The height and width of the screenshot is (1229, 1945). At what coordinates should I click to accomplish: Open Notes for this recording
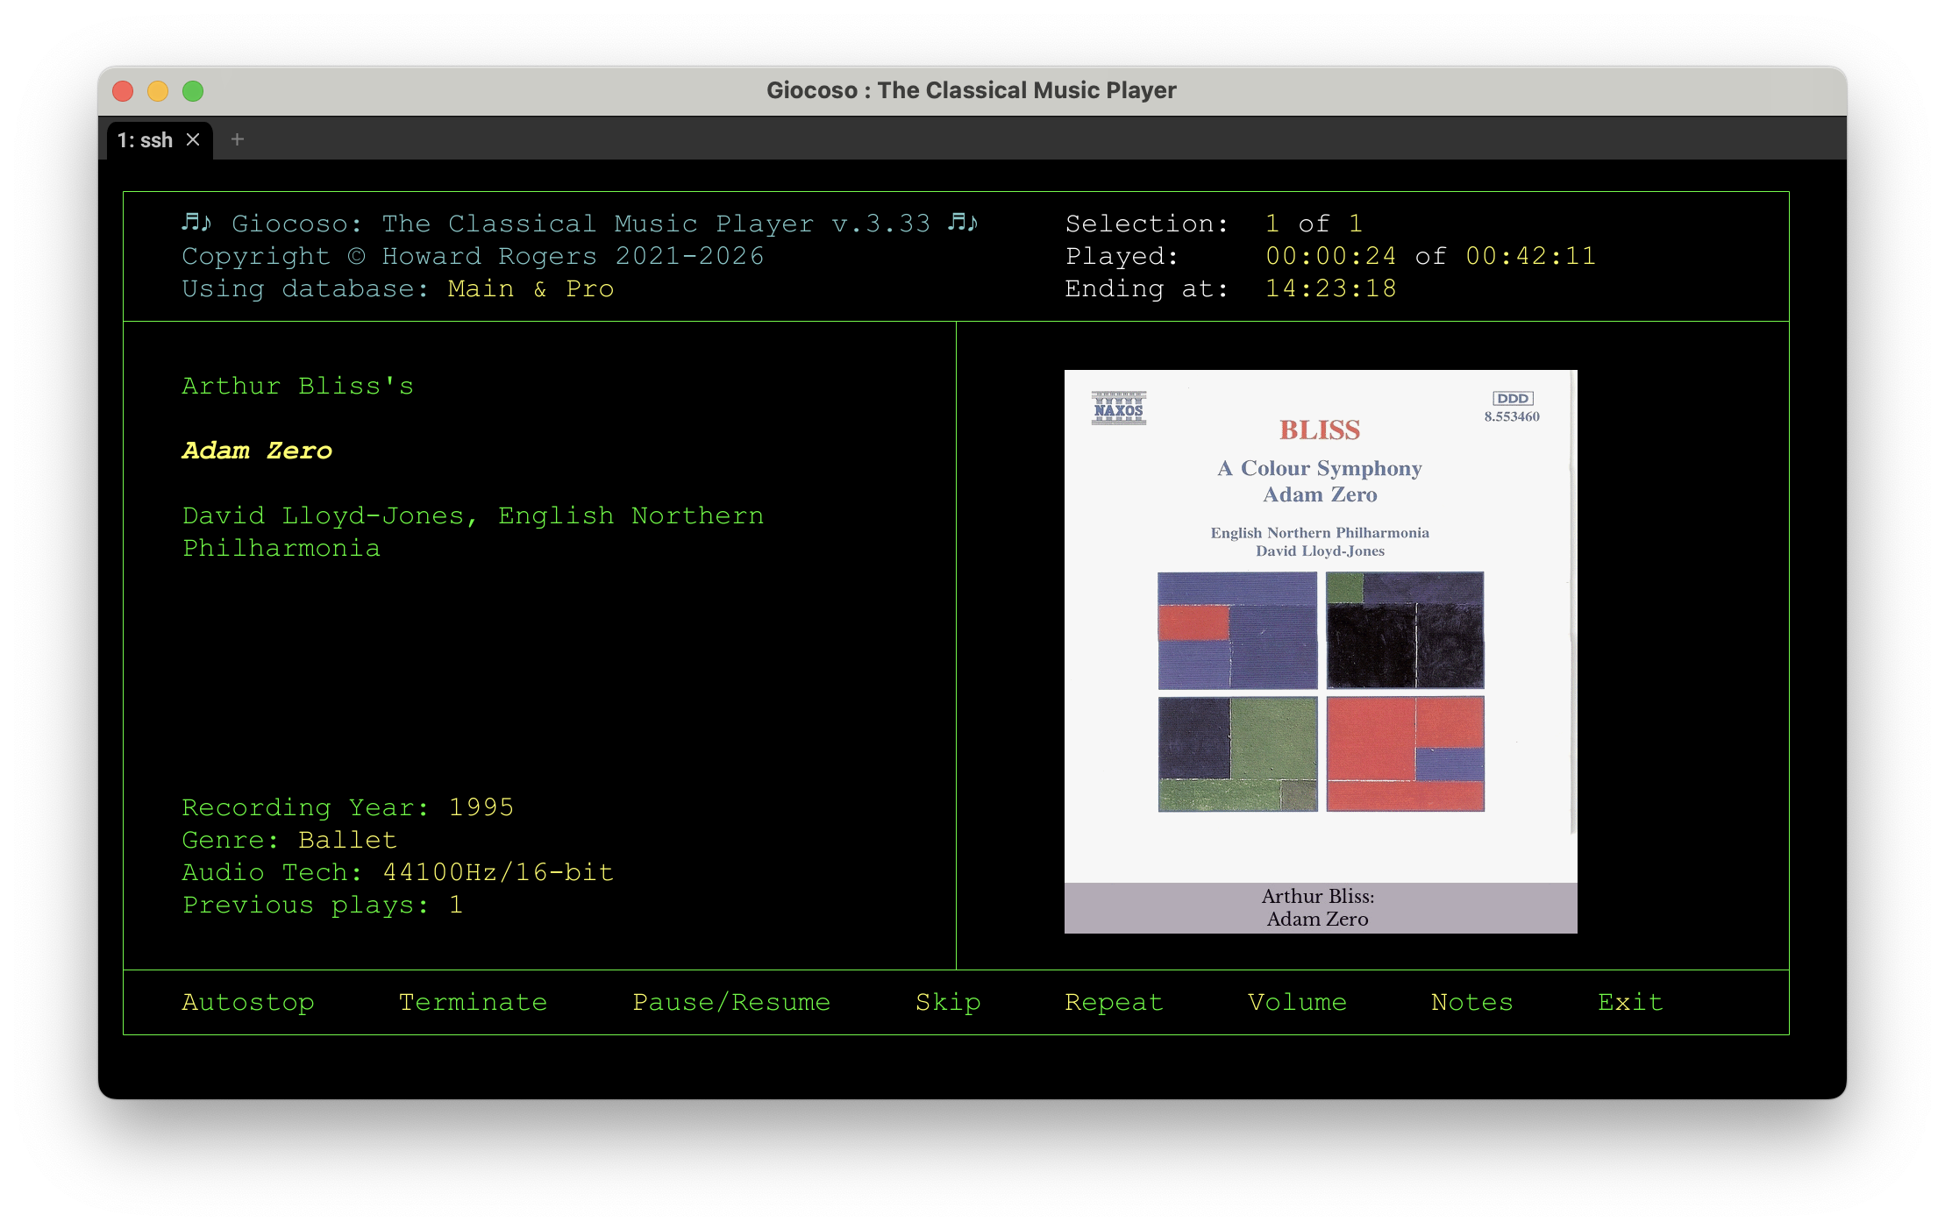coord(1471,1002)
